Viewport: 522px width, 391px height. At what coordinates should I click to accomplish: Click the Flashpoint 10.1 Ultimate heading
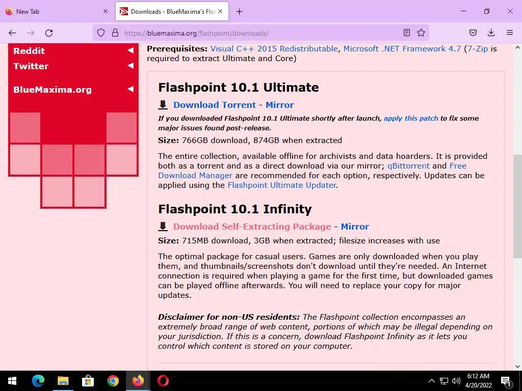click(239, 88)
